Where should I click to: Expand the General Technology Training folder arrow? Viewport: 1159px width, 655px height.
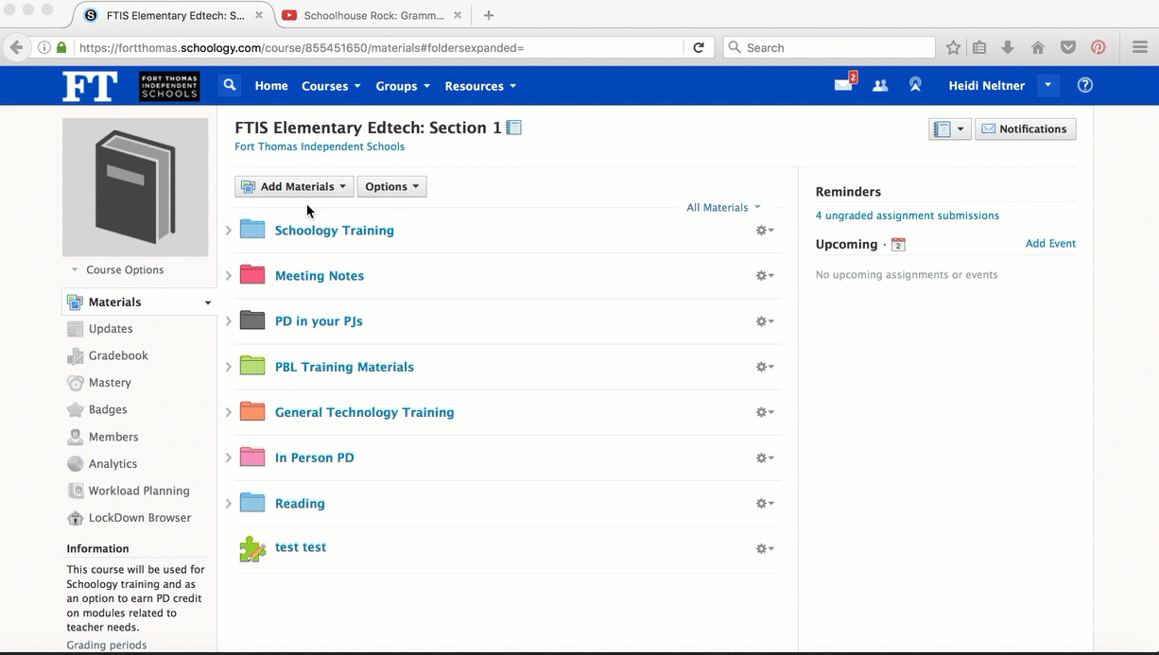[x=229, y=412]
